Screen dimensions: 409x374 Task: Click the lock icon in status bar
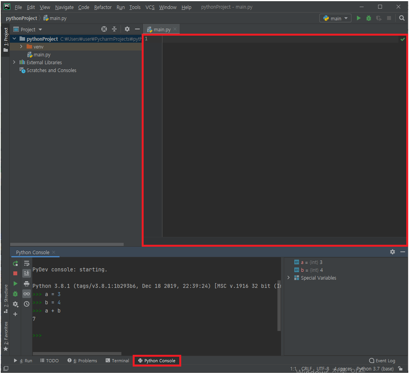click(x=400, y=369)
